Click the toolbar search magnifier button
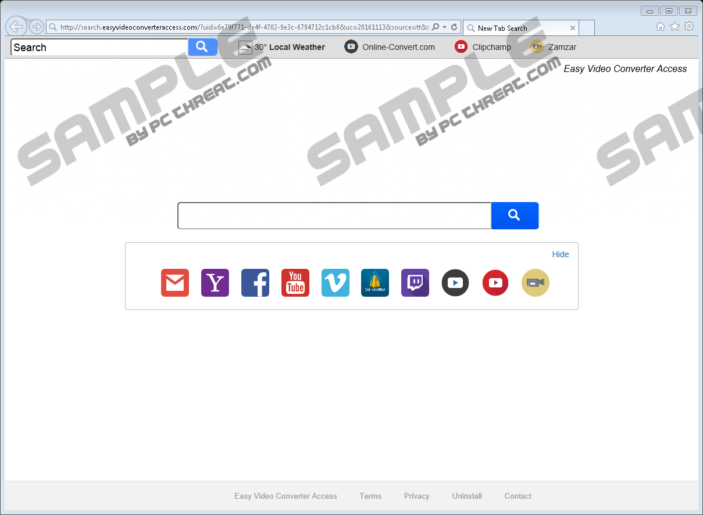 [202, 47]
